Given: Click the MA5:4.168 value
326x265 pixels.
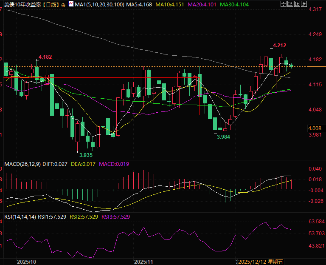Looking at the screenshot, I should [139, 5].
